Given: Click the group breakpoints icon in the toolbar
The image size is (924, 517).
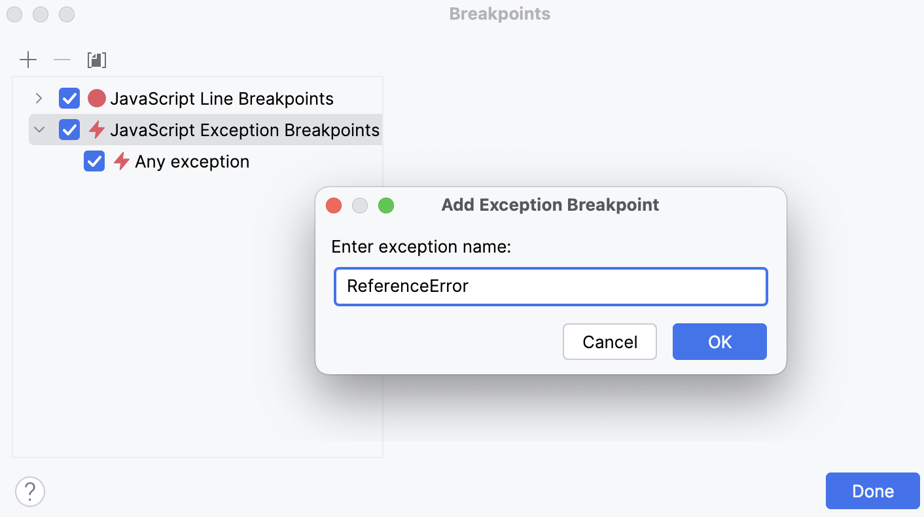Looking at the screenshot, I should pyautogui.click(x=97, y=60).
